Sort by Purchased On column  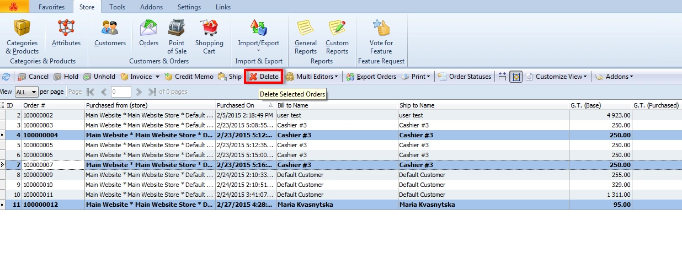246,105
